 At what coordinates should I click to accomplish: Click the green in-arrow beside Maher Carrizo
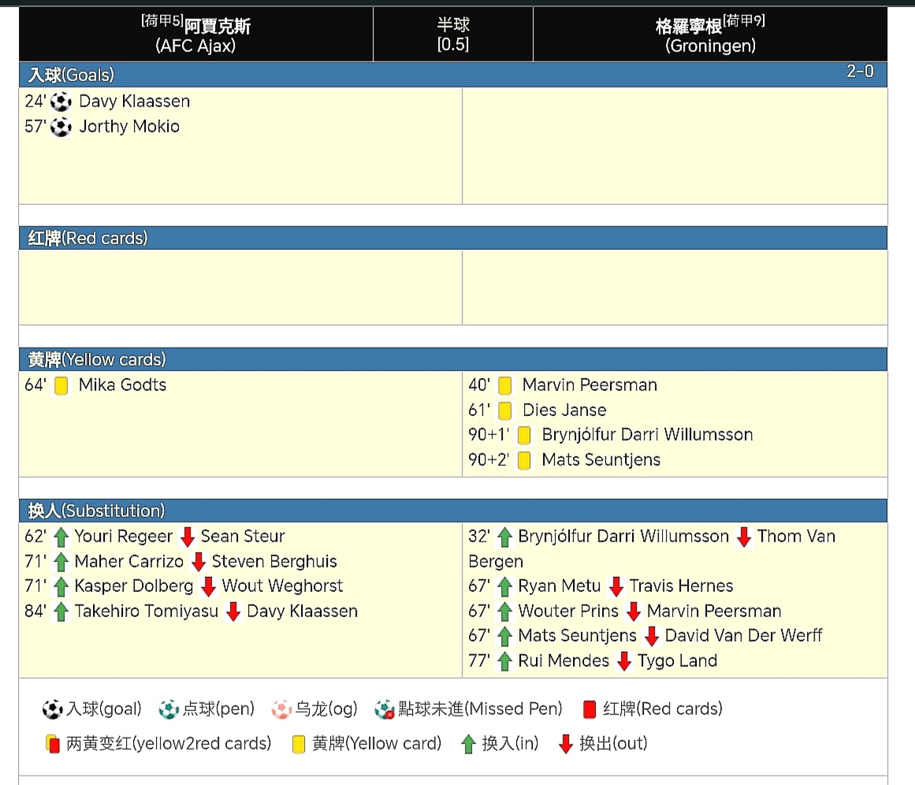tap(61, 562)
